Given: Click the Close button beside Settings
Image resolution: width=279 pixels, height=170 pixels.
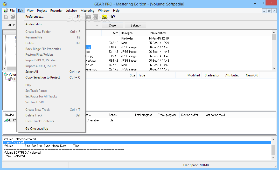Looking at the screenshot, I should (x=112, y=25).
